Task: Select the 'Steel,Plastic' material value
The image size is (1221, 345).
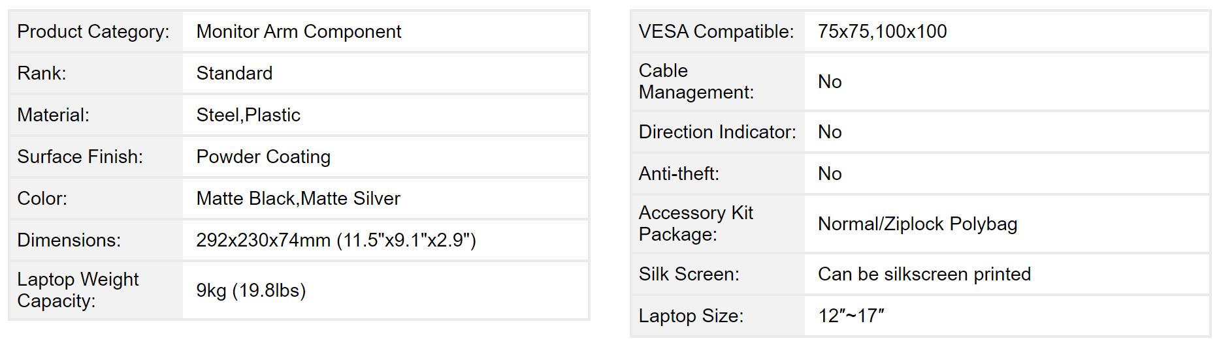Action: coord(248,115)
